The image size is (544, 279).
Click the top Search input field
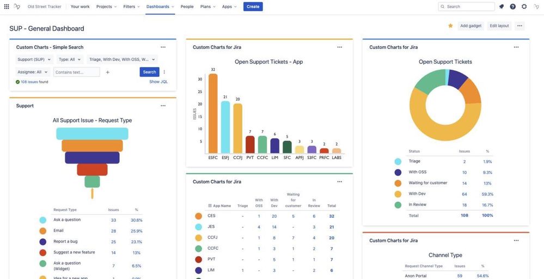click(x=466, y=7)
